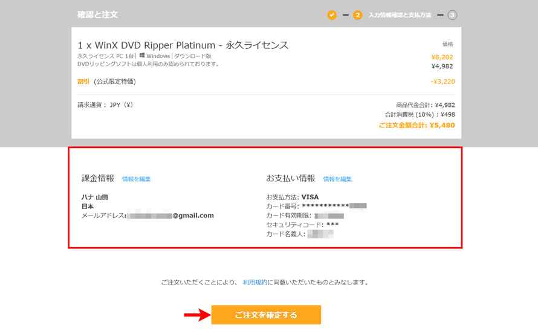Edit billing info next to 課金情報
538x334 pixels.
(136, 179)
